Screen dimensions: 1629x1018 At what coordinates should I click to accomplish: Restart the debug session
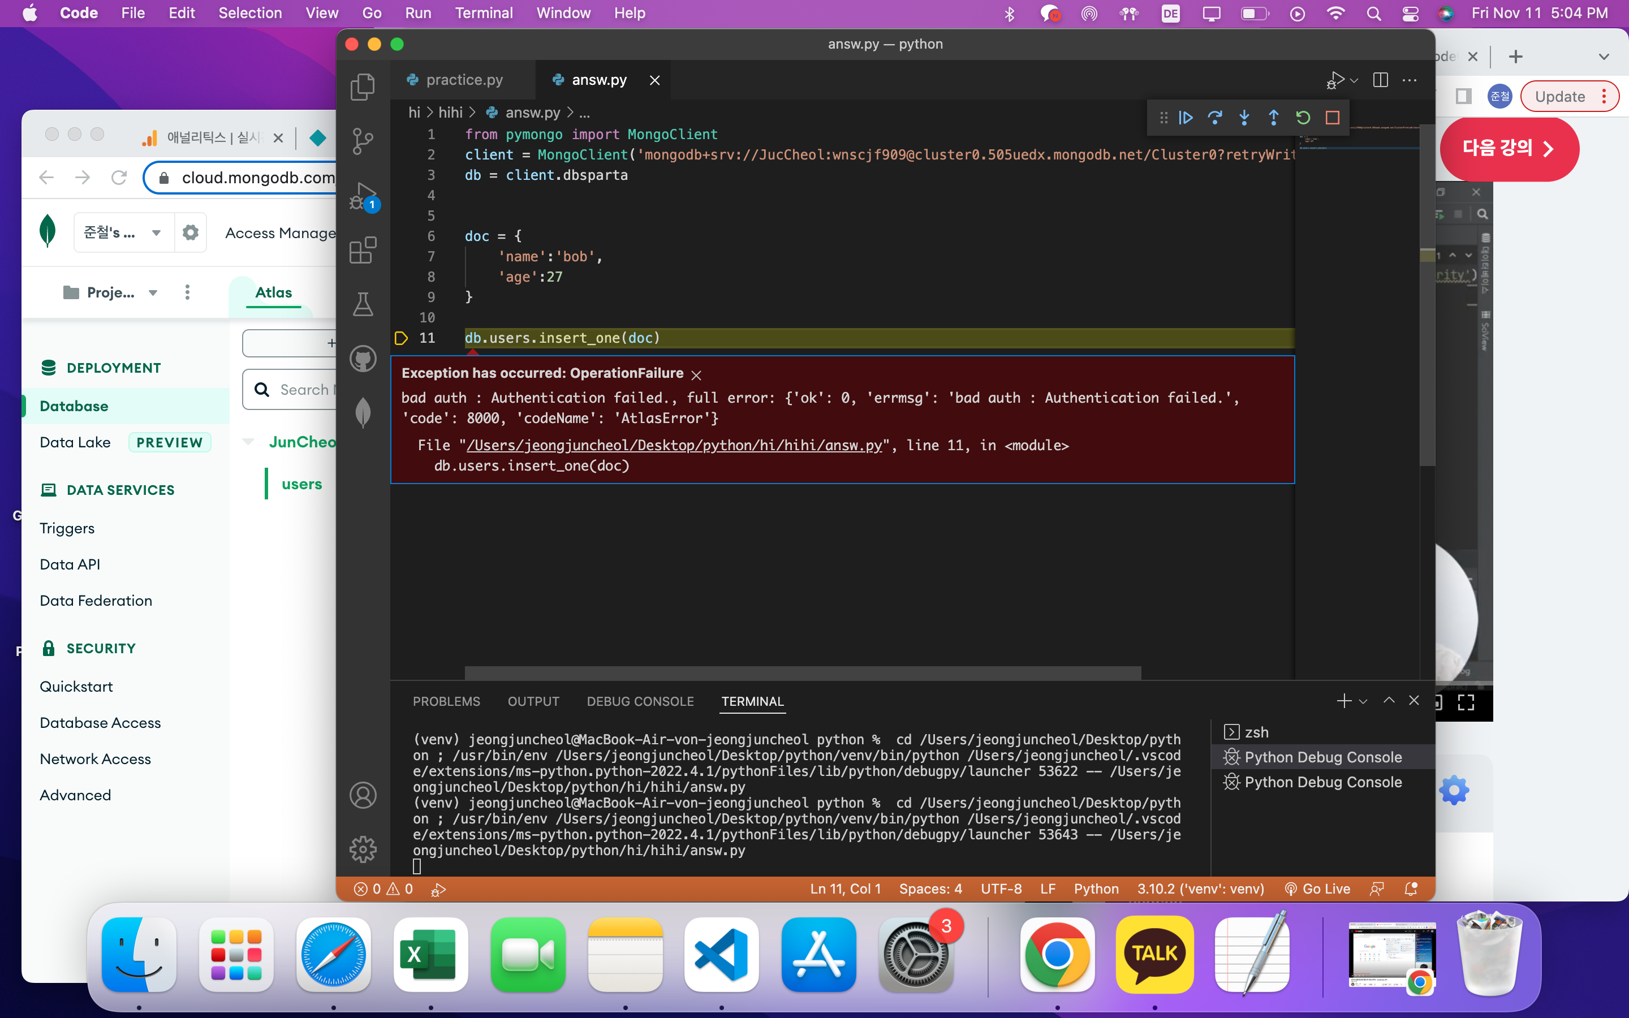click(x=1303, y=118)
